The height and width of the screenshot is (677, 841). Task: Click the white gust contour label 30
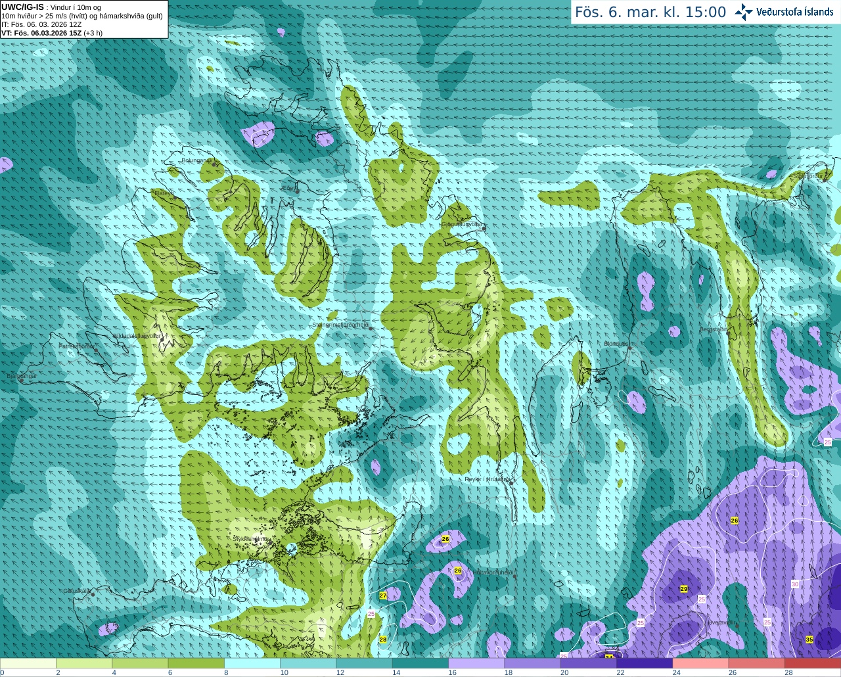point(795,584)
